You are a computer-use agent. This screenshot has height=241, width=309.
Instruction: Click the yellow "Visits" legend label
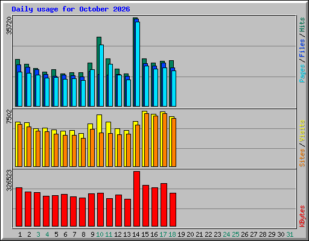tap(302, 131)
